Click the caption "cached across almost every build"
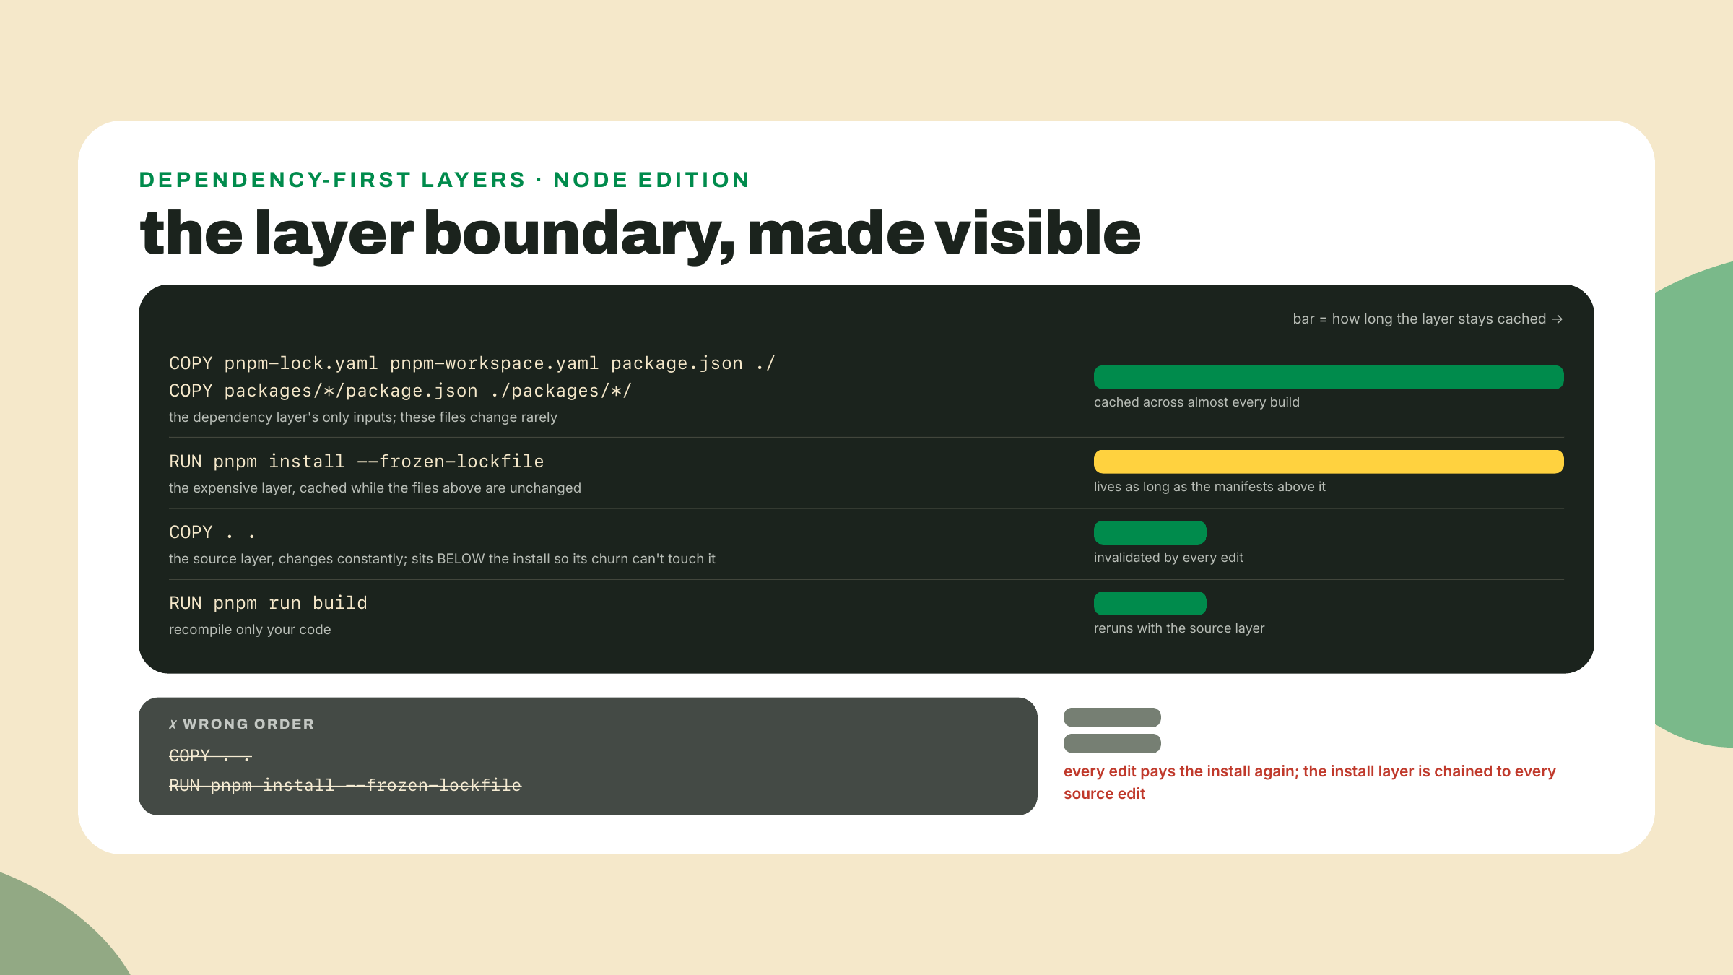 coord(1196,402)
